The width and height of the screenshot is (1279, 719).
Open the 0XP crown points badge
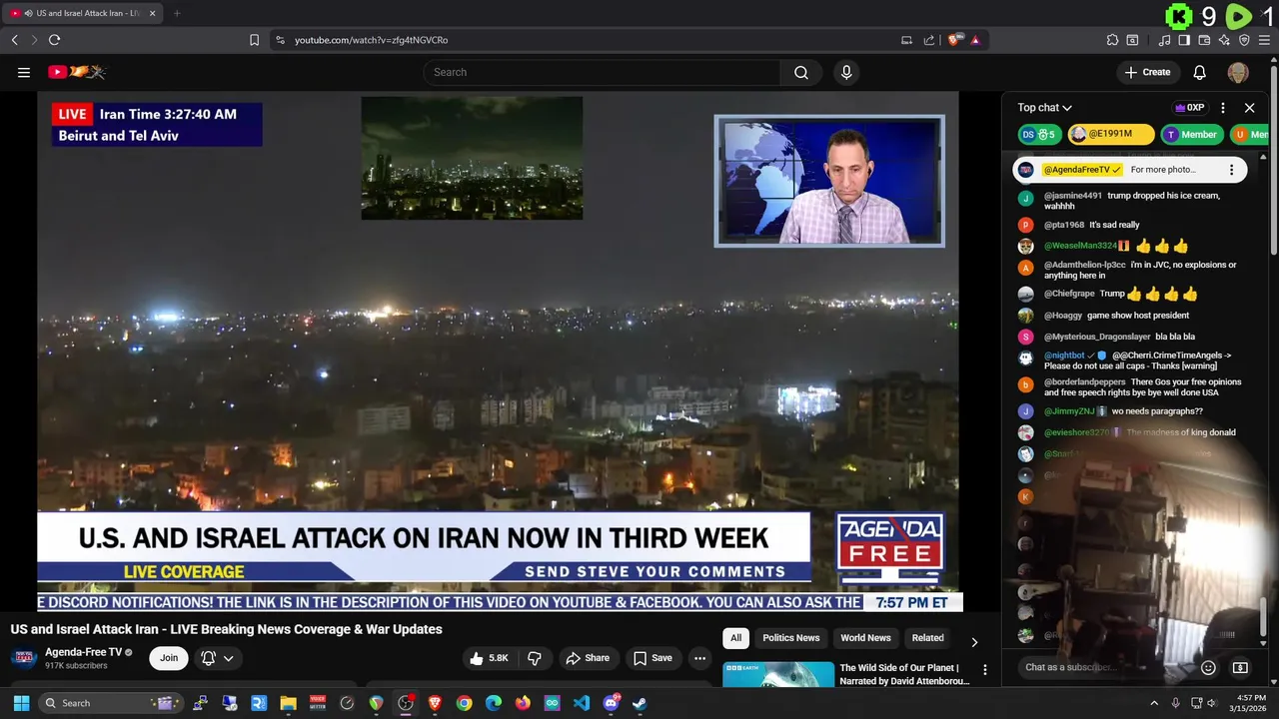point(1189,108)
